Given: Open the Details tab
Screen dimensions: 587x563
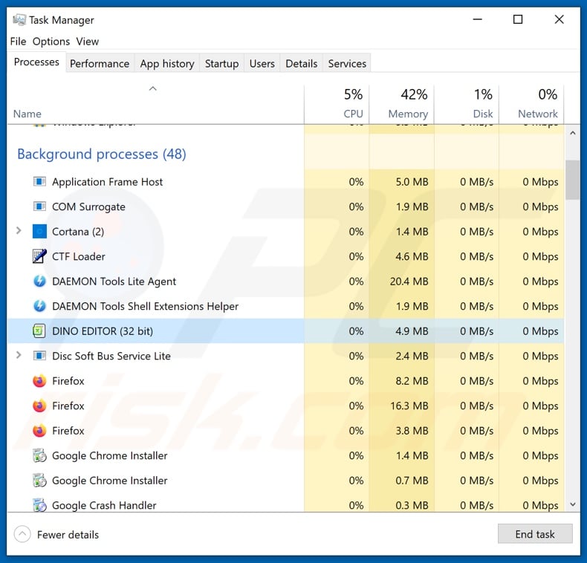Looking at the screenshot, I should pos(302,64).
